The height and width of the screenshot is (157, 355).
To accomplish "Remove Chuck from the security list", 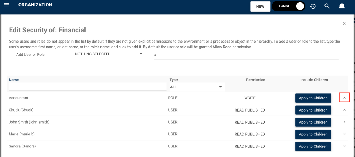I will point(344,110).
